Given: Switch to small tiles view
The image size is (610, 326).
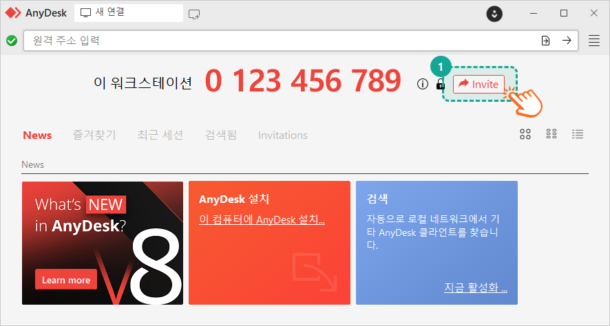Looking at the screenshot, I should tap(551, 134).
